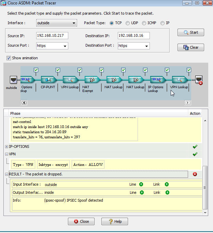Click 'static translation to 204.16.20.89' line
213x233 pixels.
click(40, 132)
